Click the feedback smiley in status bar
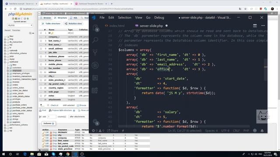This screenshot has width=280, height=157. click(x=255, y=130)
